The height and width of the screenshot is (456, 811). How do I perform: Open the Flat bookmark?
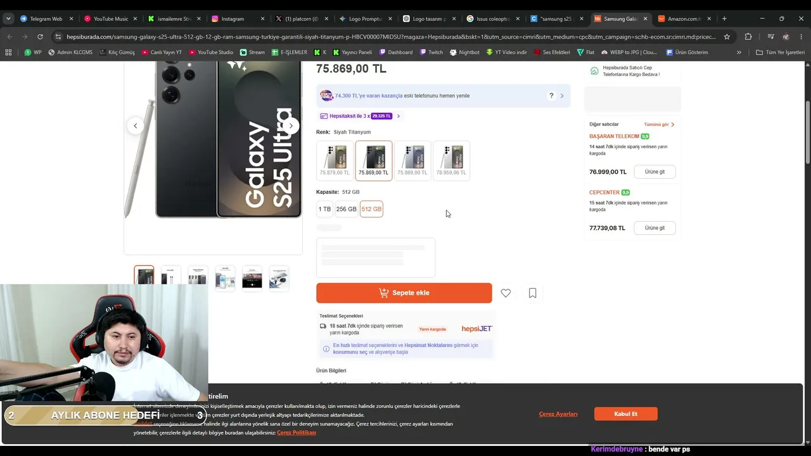585,53
